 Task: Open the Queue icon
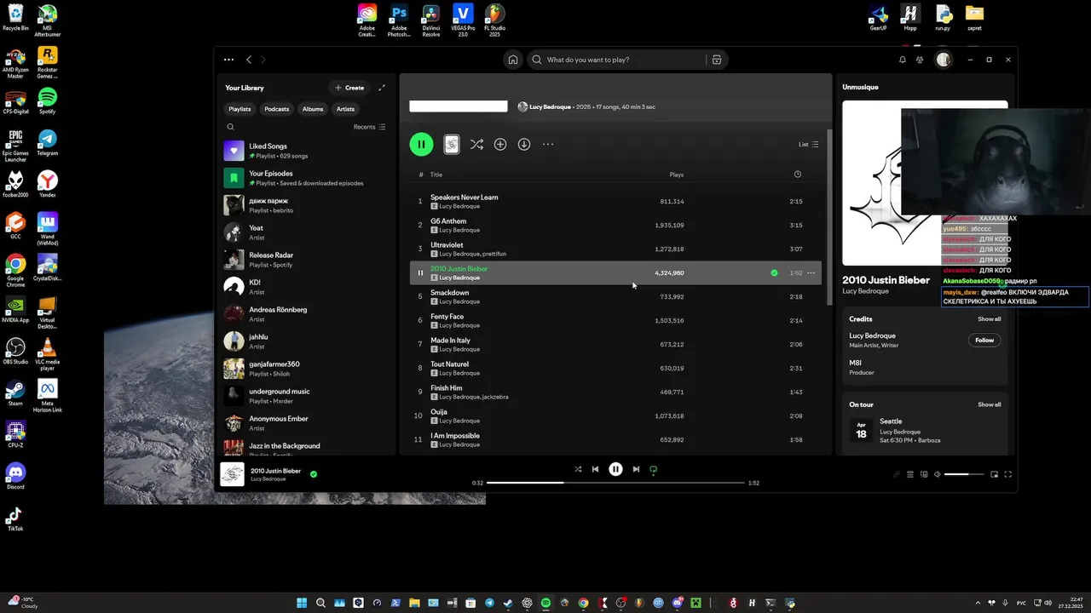[910, 474]
